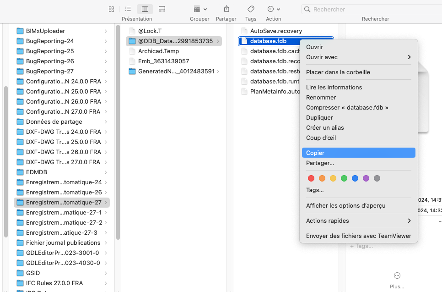Apply the red tag color
This screenshot has width=442, height=292.
311,178
